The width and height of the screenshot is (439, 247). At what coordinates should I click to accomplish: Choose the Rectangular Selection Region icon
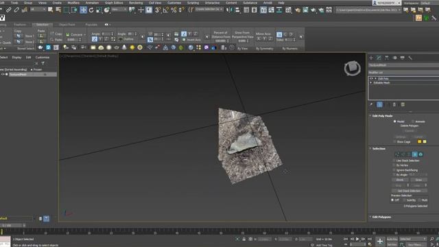coord(67,10)
